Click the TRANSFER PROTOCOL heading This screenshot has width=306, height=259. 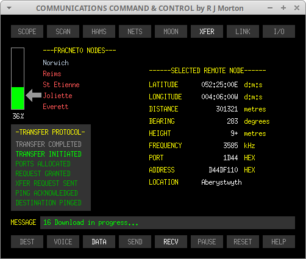[x=51, y=132]
